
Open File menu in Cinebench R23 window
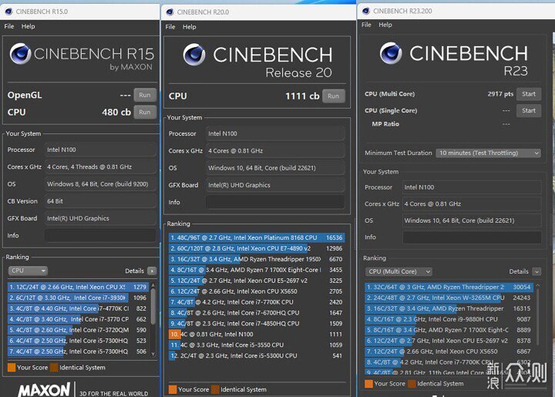coord(366,25)
